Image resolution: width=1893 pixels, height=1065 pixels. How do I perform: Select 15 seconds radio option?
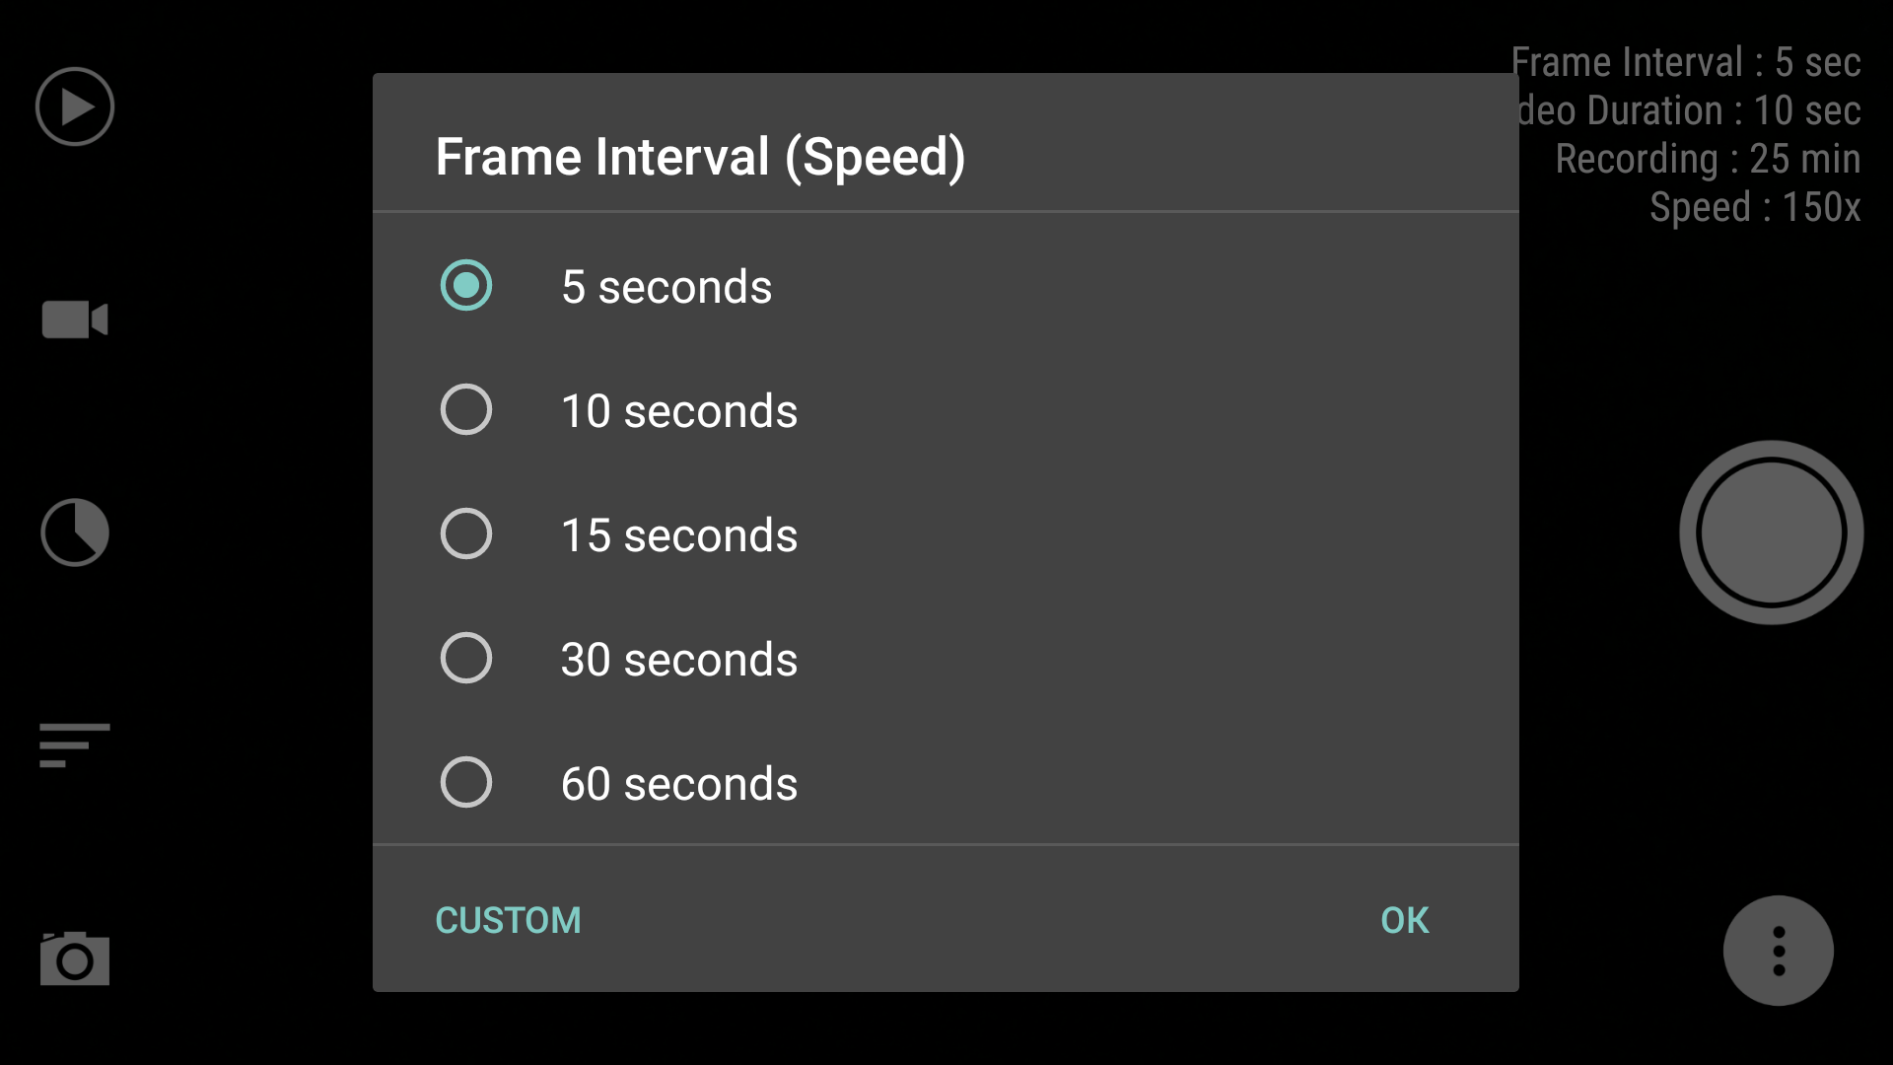946,534
